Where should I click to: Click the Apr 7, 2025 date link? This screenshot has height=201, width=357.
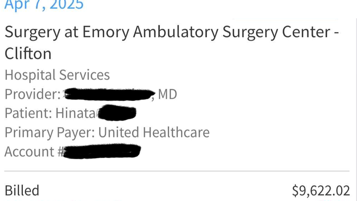coord(44,5)
